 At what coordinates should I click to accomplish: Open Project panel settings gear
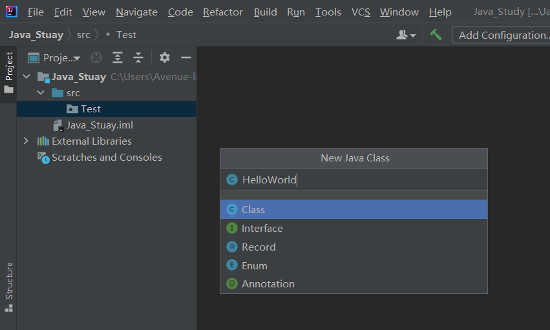coord(165,57)
